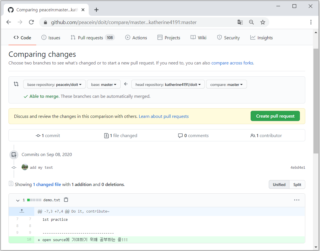Image resolution: width=320 pixels, height=251 pixels.
Task: Click 'Commits on Sep 08, 2020' heading
Action: (x=47, y=154)
